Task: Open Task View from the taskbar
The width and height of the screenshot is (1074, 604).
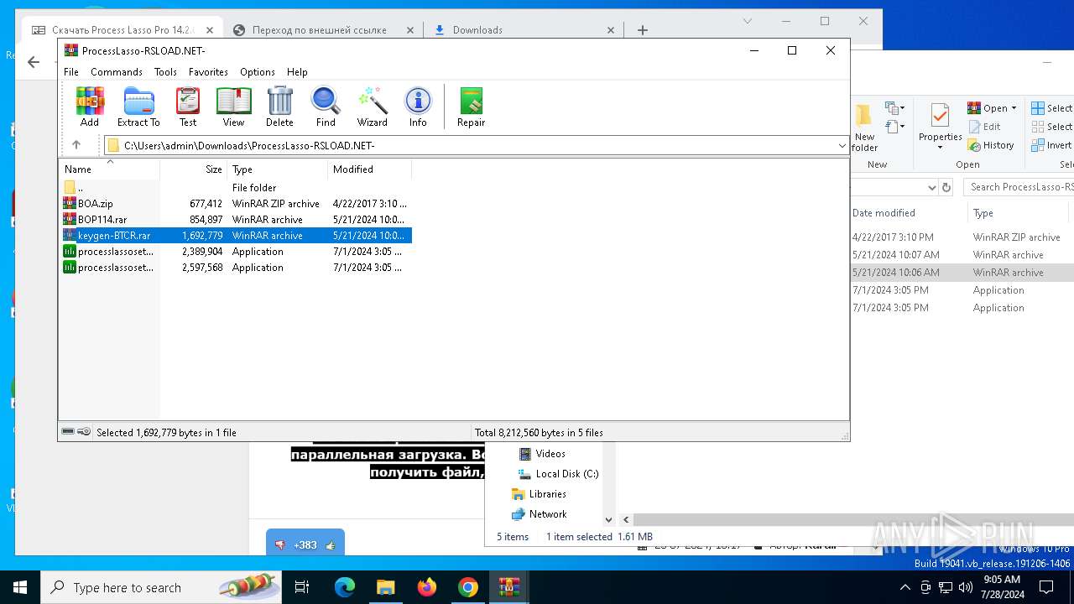Action: tap(303, 587)
